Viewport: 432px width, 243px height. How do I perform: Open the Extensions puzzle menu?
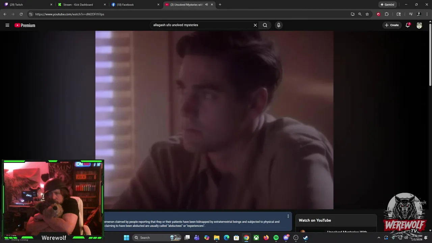pos(387,14)
